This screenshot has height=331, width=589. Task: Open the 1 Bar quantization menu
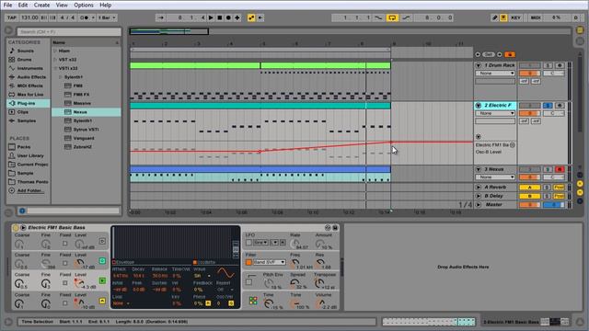(107, 17)
